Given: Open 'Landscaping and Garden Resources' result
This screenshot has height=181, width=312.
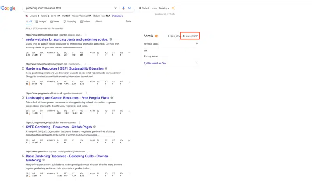Looking at the screenshot, I should (67, 98).
